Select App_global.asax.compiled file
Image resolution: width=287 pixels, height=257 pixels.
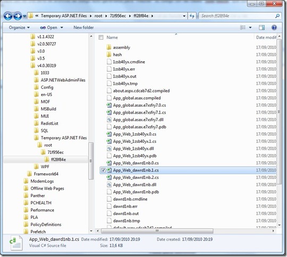pyautogui.click(x=137, y=98)
